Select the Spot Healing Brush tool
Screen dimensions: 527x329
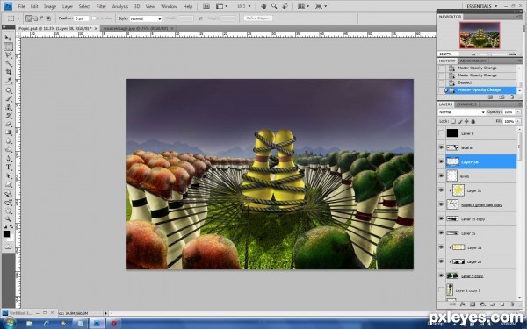[8, 90]
